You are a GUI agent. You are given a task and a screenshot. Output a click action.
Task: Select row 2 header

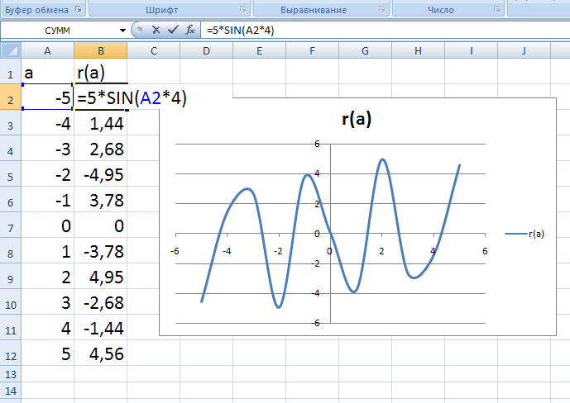11,97
